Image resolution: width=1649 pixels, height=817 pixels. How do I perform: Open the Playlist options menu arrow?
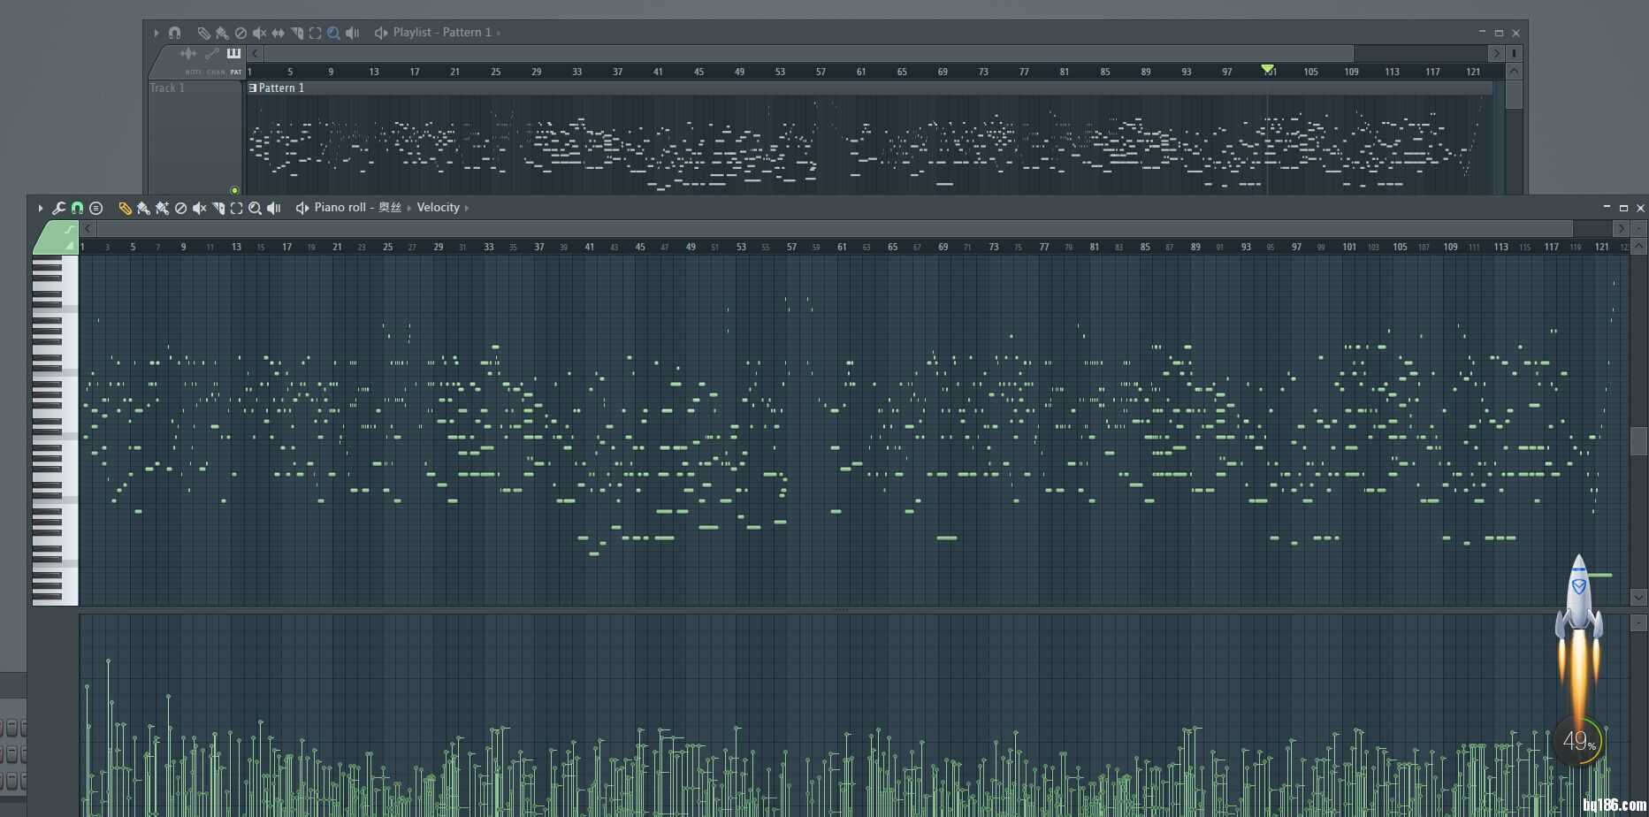[157, 33]
